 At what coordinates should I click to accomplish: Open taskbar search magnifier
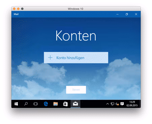pyautogui.click(x=26, y=104)
